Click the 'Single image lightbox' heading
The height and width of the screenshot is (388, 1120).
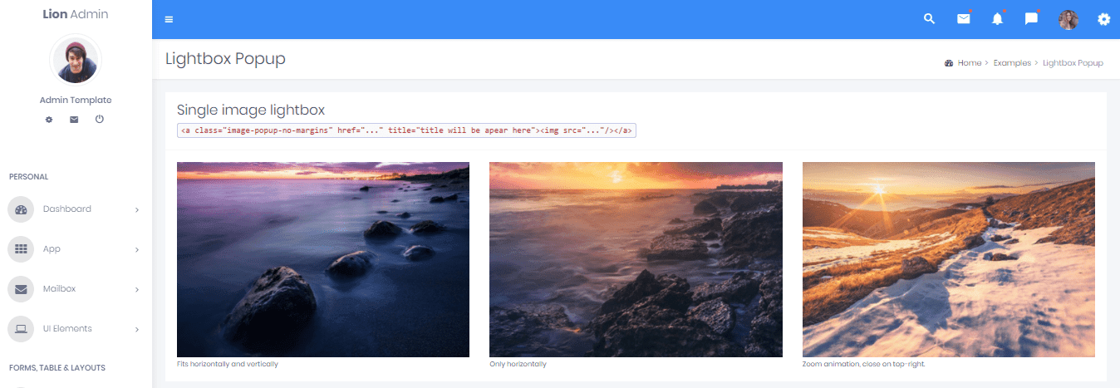tap(251, 110)
